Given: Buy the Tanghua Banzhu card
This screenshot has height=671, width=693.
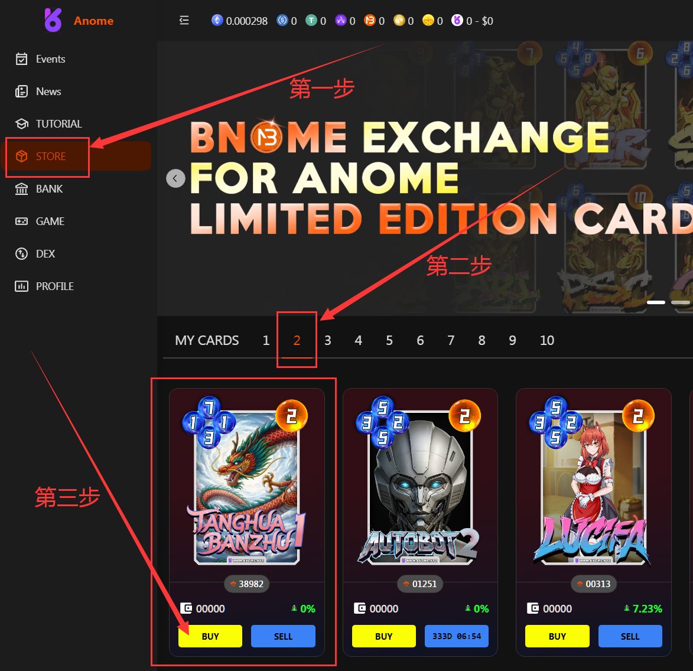Looking at the screenshot, I should click(x=210, y=636).
